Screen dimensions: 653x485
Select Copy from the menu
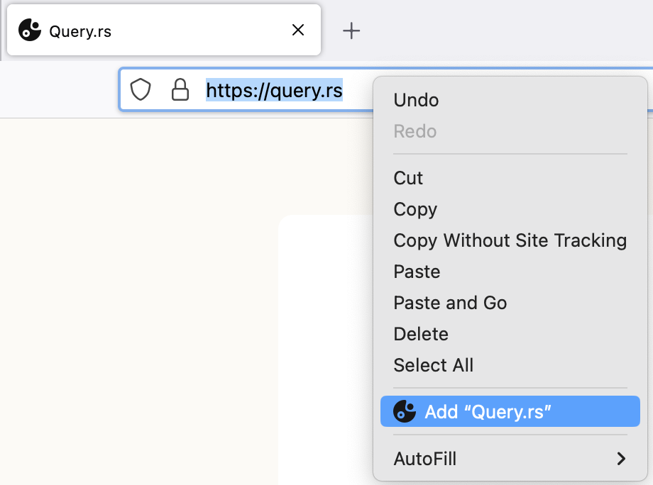click(415, 209)
